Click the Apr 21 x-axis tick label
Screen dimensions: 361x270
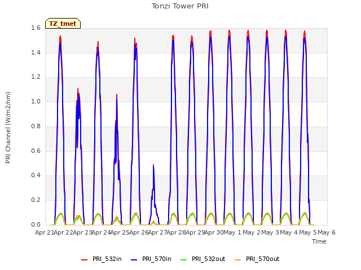(44, 232)
